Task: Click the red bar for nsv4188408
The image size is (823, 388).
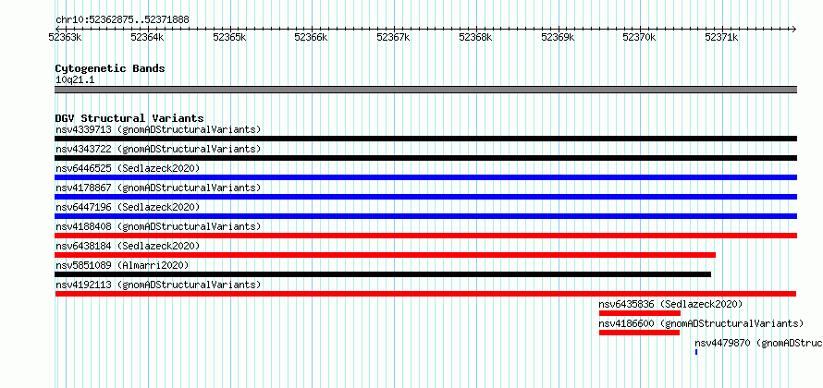Action: click(x=425, y=236)
